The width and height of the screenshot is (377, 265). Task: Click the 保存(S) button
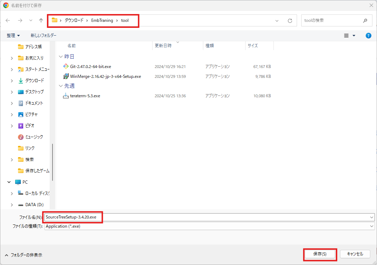(320, 254)
